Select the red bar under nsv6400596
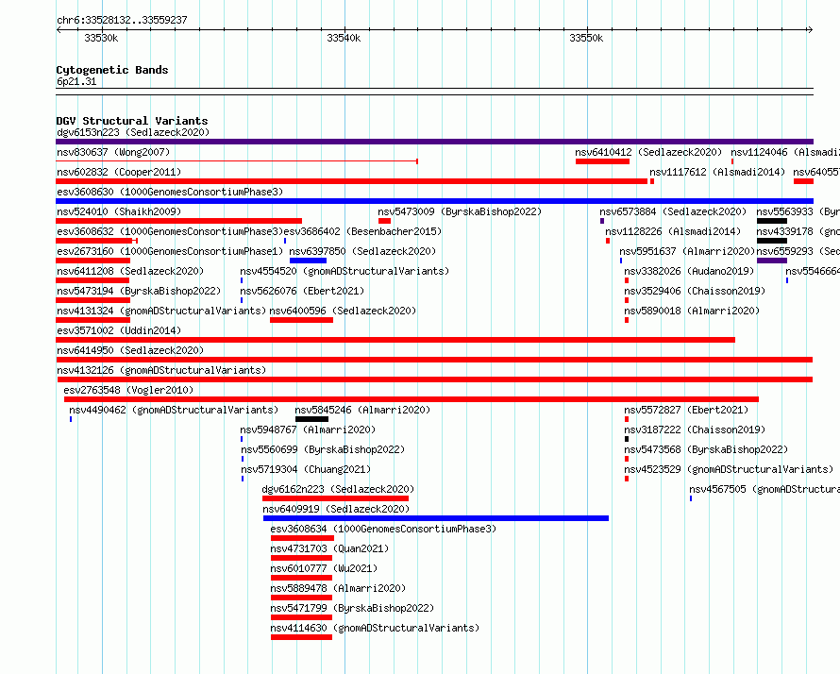Screen dimensions: 840x674 pos(302,320)
